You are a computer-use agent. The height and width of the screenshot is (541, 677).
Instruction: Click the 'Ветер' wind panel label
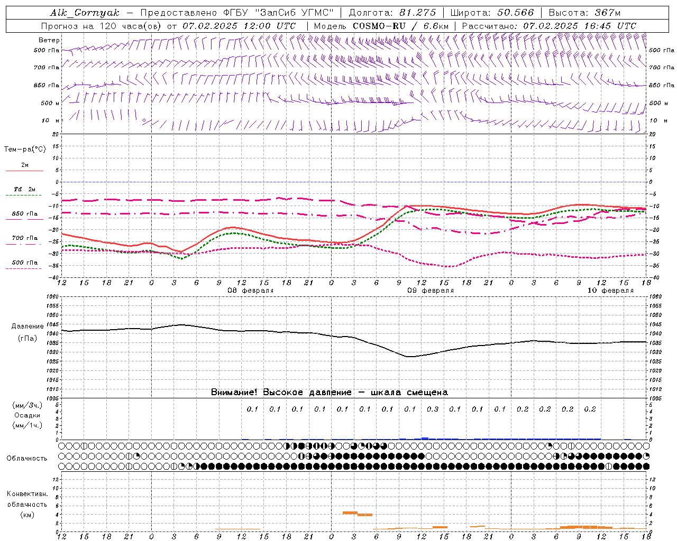pos(49,40)
